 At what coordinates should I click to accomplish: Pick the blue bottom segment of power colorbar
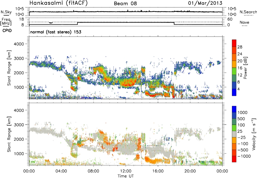[234, 92]
